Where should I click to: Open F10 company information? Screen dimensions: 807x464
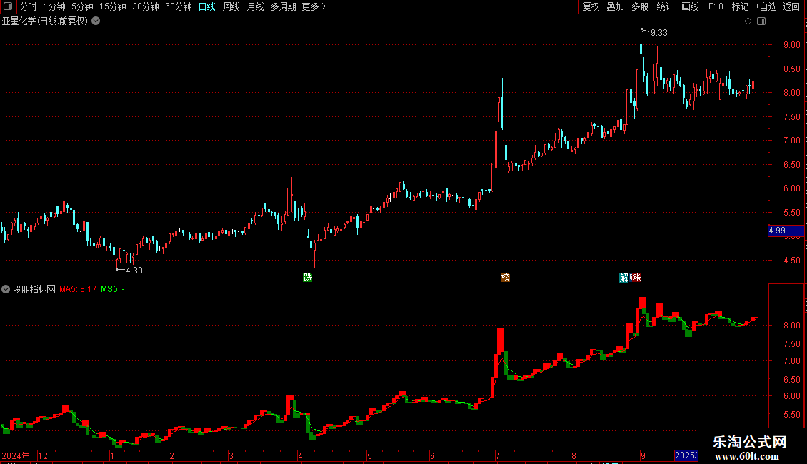pos(716,6)
